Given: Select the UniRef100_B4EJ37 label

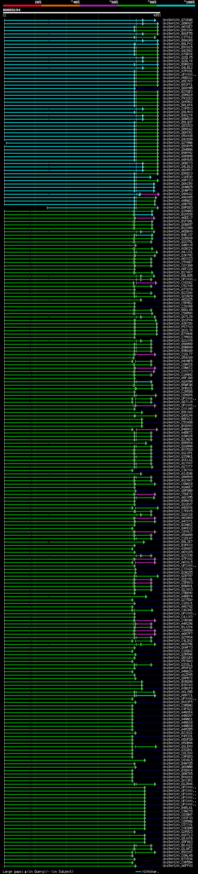Looking at the screenshot, I should click(x=177, y=235).
